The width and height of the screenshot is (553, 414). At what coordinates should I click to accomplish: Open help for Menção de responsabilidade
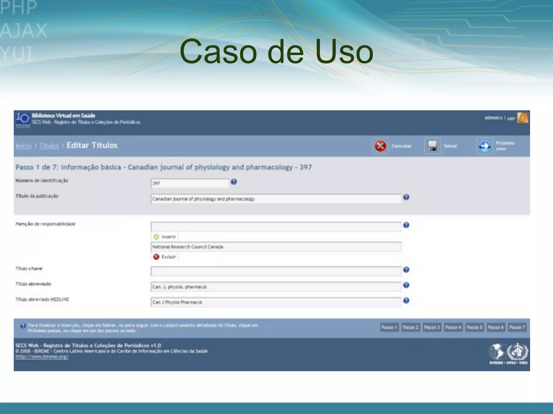coord(406,225)
